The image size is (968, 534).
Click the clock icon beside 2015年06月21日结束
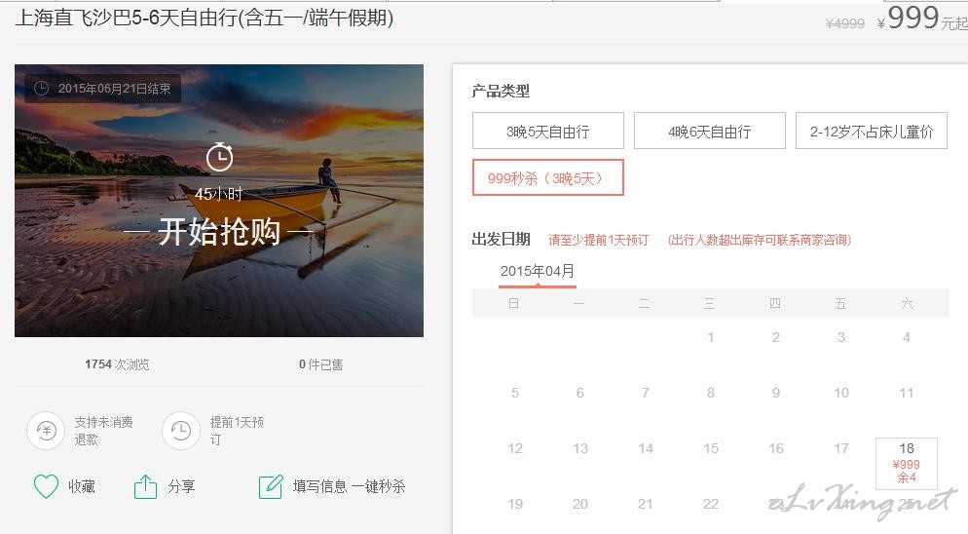click(x=41, y=89)
